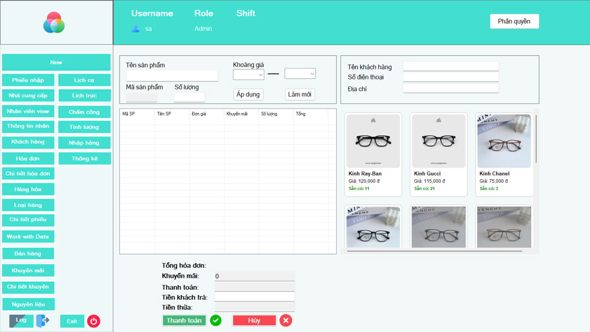Open Bán hàng from the sidebar

(28, 253)
